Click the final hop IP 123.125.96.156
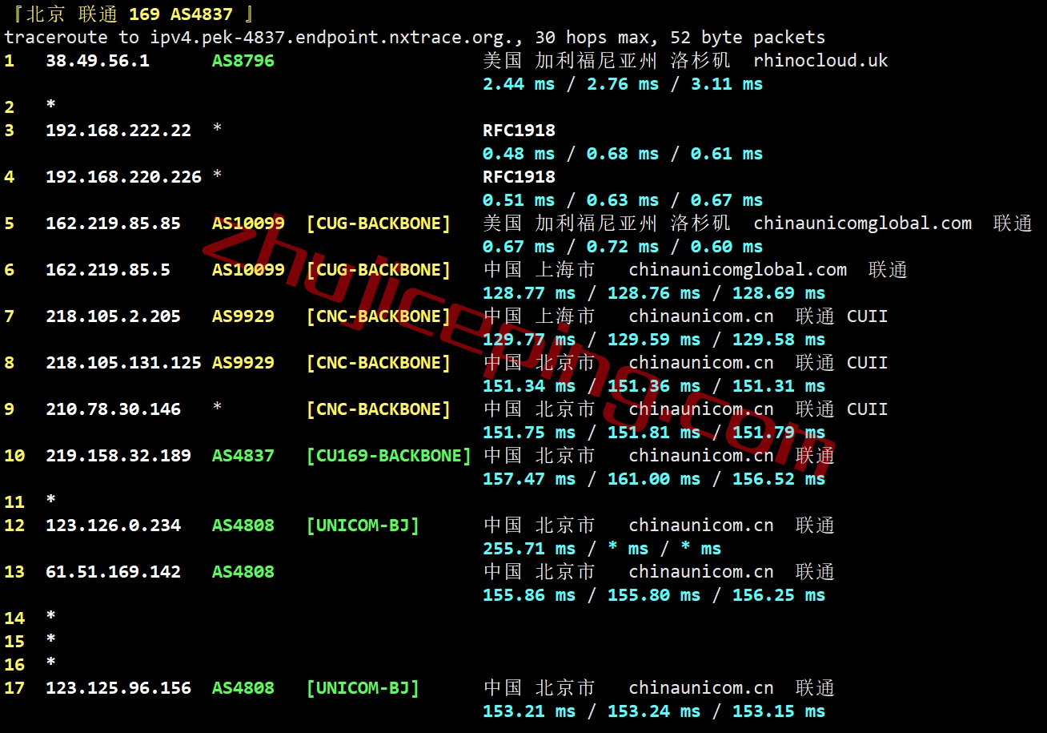1047x733 pixels. click(118, 688)
